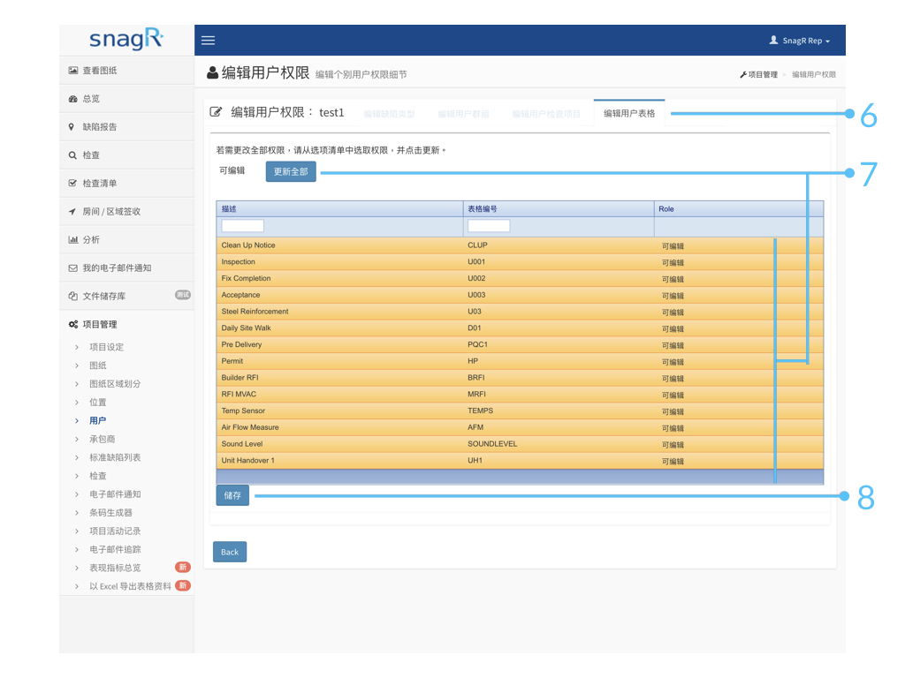This screenshot has height=678, width=905.
Task: Toggle the hamburger menu in header
Action: click(x=208, y=41)
